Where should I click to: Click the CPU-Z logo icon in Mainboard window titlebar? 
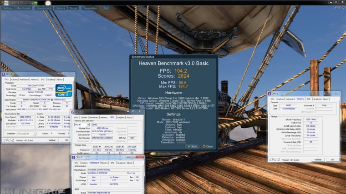pyautogui.click(x=73, y=158)
